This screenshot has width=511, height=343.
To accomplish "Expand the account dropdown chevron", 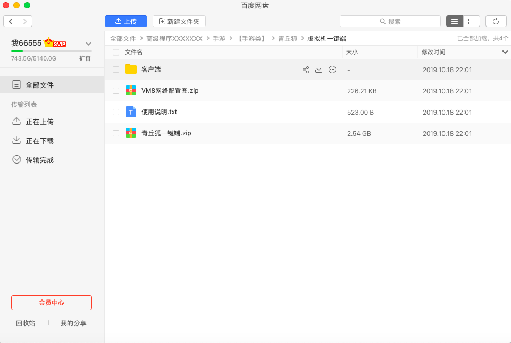I will 89,44.
